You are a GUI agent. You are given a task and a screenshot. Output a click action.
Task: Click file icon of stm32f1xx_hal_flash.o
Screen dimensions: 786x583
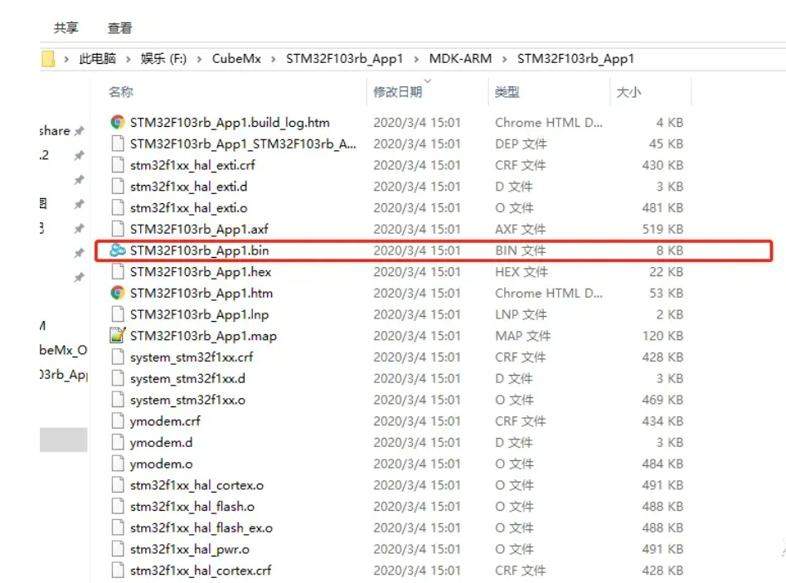pyautogui.click(x=117, y=507)
